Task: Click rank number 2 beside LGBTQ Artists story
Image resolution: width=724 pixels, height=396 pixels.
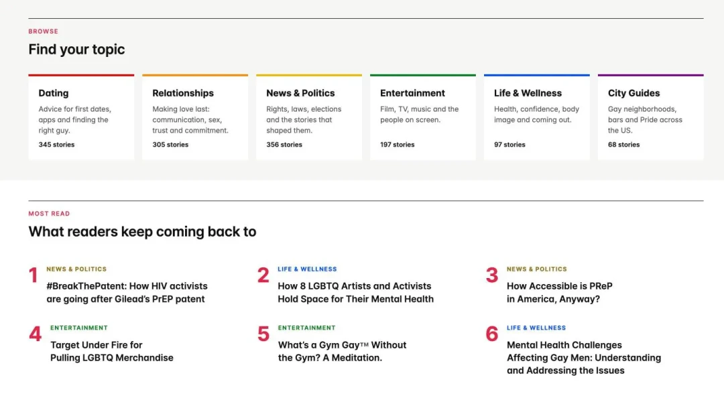Action: (x=263, y=275)
